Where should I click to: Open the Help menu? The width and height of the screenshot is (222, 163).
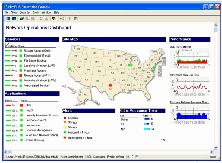[57, 12]
